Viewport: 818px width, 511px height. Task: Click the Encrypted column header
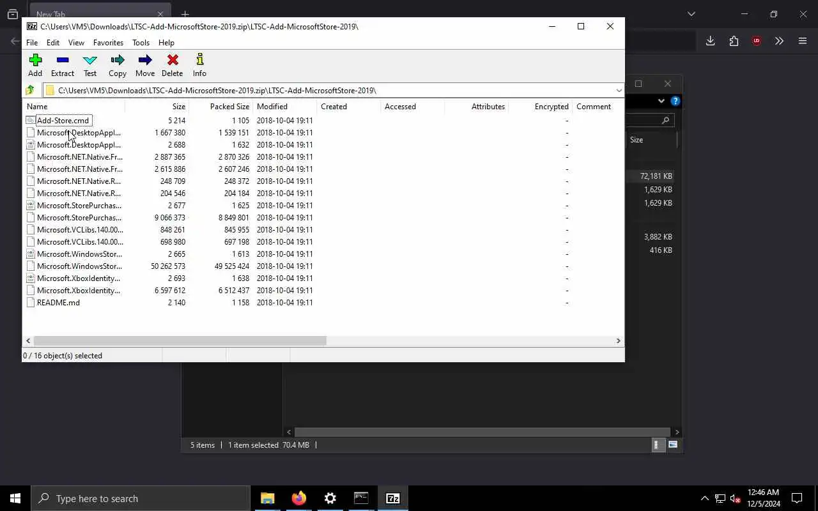[x=540, y=107]
